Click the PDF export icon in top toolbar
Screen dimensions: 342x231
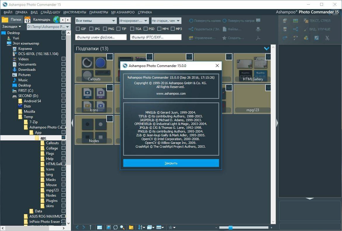pyautogui.click(x=258, y=38)
